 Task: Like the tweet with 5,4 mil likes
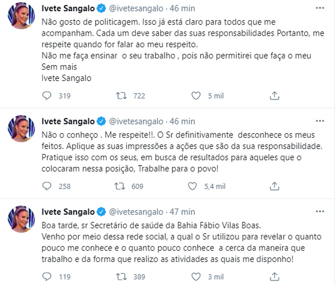pyautogui.click(x=193, y=186)
